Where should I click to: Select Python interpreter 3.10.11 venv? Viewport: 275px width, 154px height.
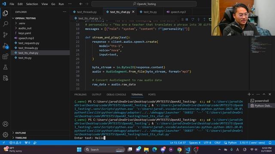pyautogui.click(x=252, y=142)
